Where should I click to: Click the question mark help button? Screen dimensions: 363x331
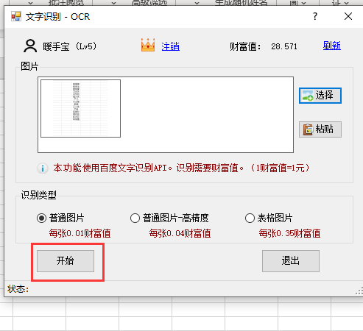pos(315,16)
